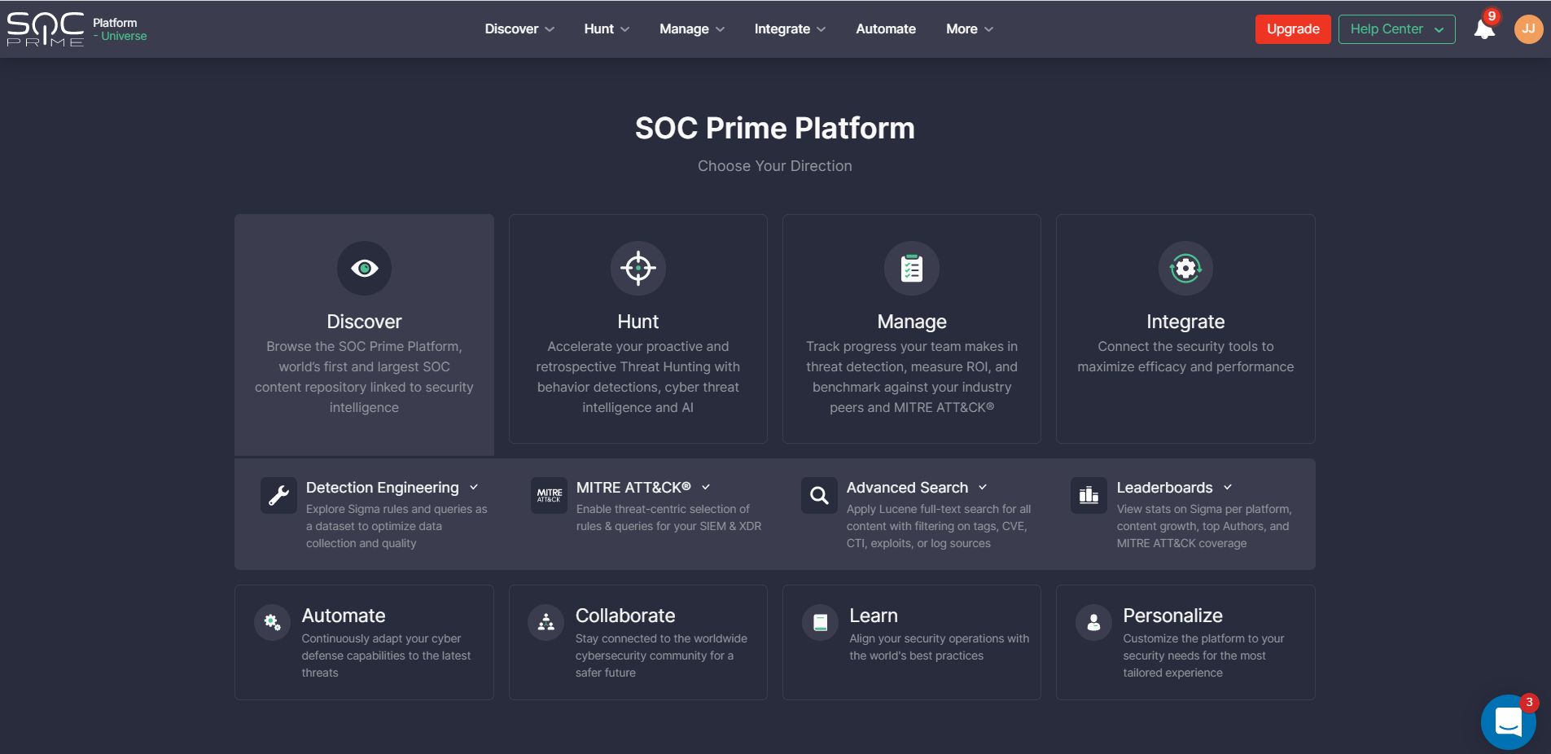Click the Advanced Search magnifier icon
The height and width of the screenshot is (754, 1551).
click(819, 495)
